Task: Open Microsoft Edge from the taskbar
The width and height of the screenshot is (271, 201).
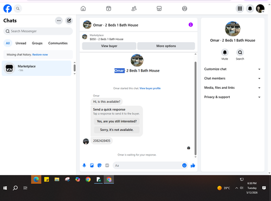Action: [x=36, y=179]
